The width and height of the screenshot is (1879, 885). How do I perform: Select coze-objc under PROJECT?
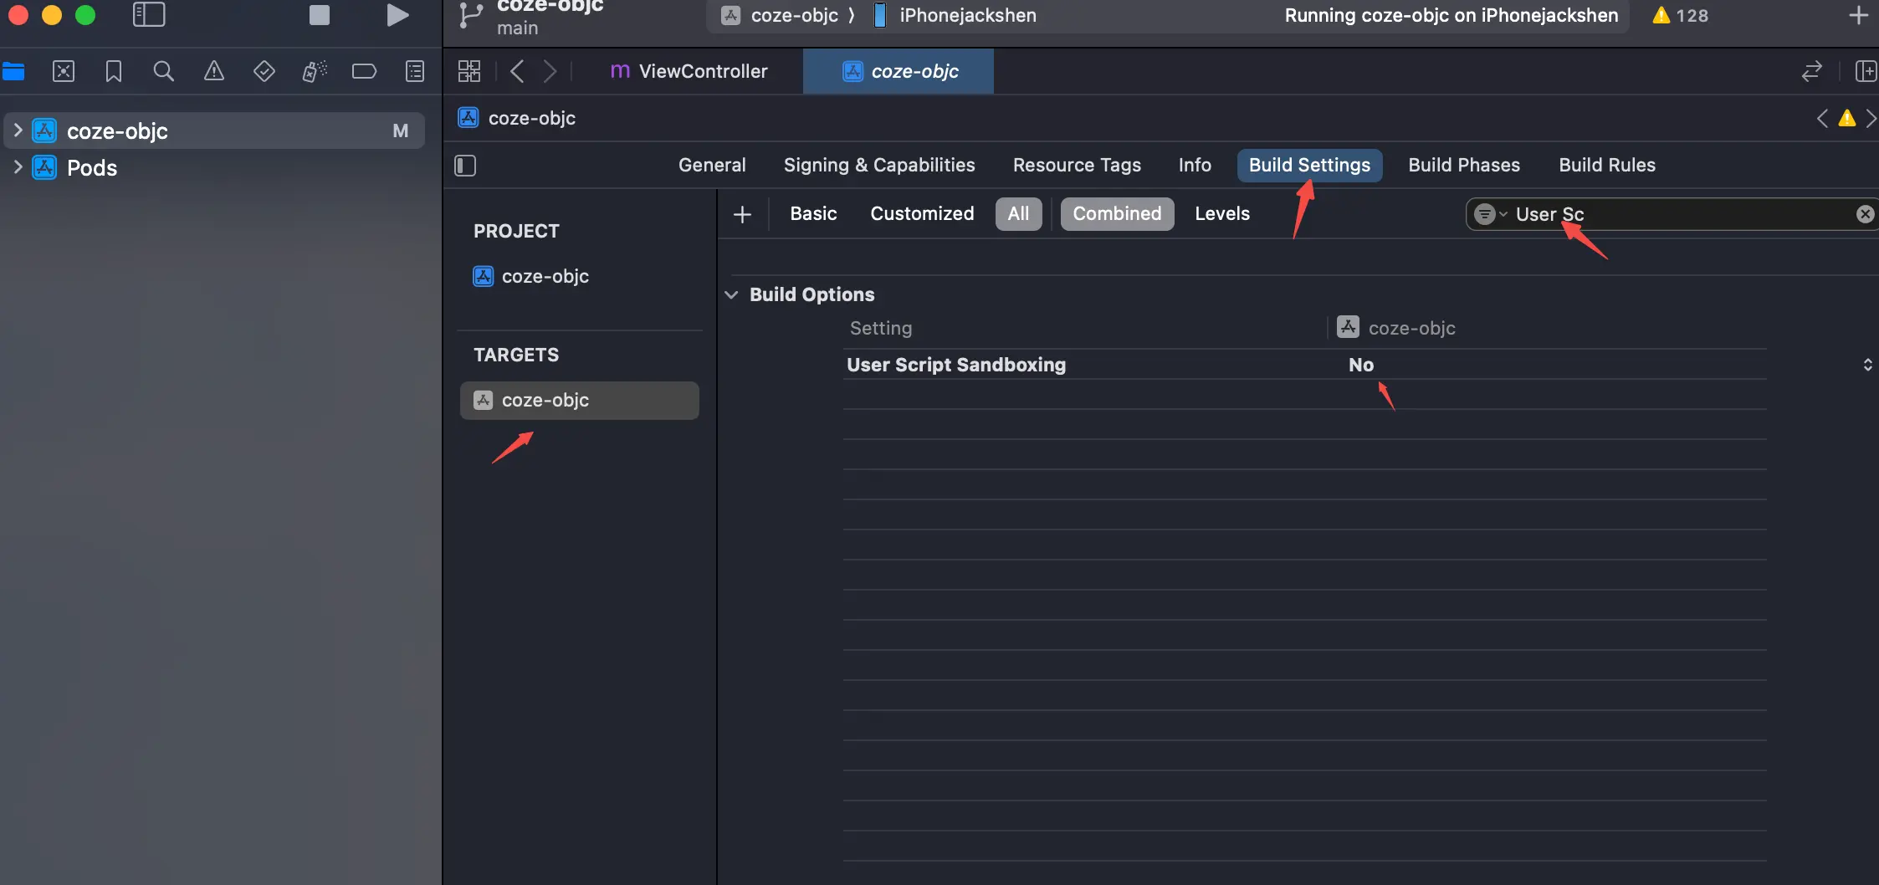point(531,276)
